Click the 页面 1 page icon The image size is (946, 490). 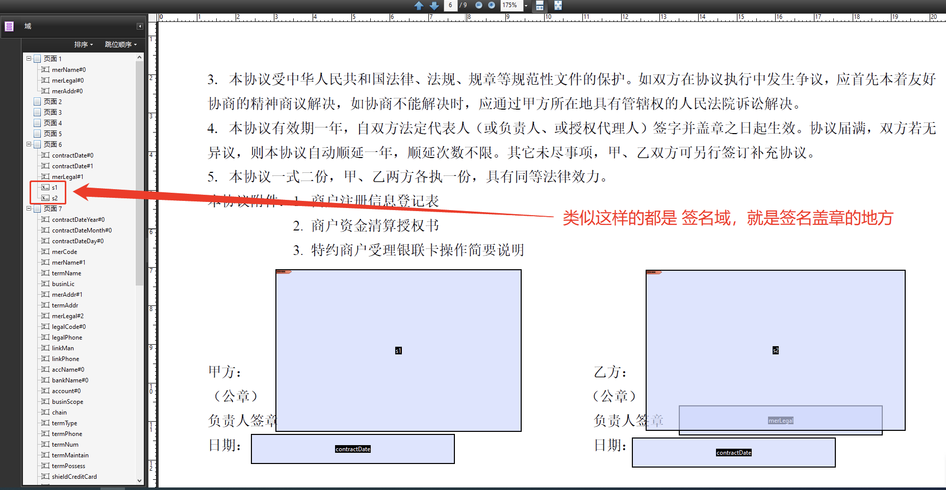[x=37, y=59]
